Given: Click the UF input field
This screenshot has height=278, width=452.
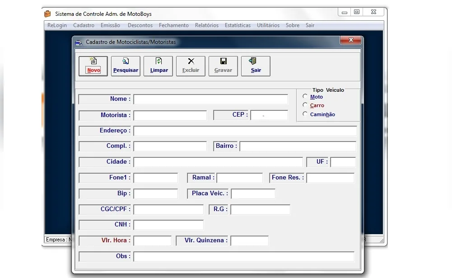Looking at the screenshot, I should point(343,162).
